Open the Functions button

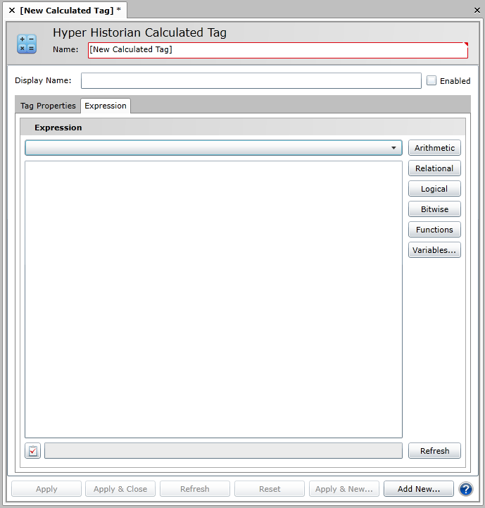pos(434,230)
